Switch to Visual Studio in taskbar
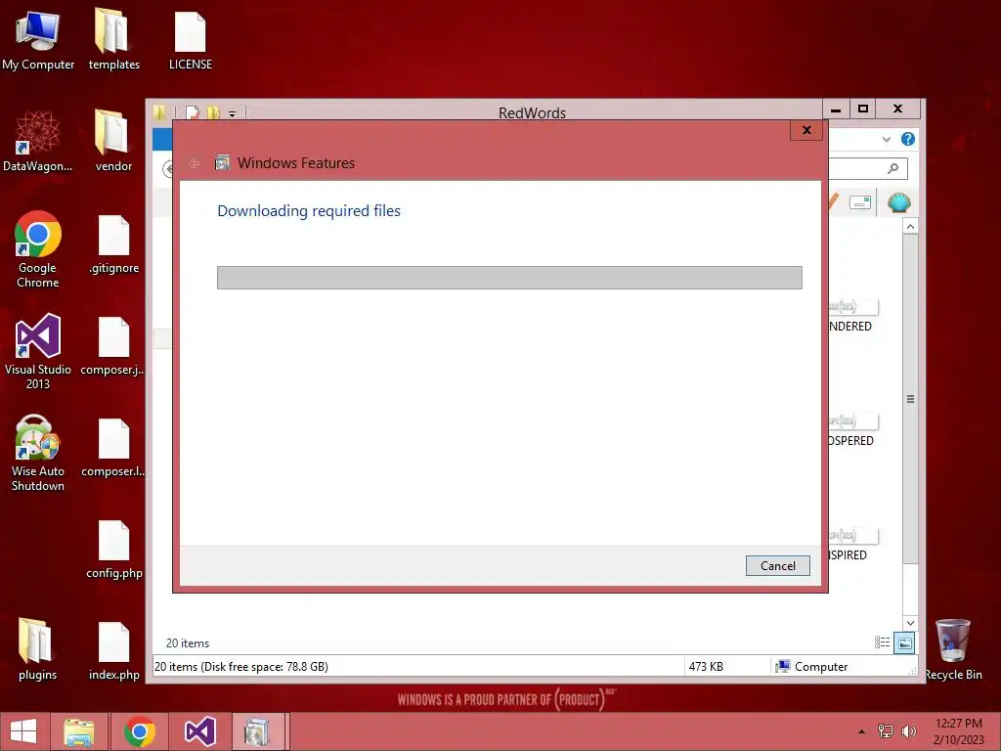 pyautogui.click(x=199, y=731)
